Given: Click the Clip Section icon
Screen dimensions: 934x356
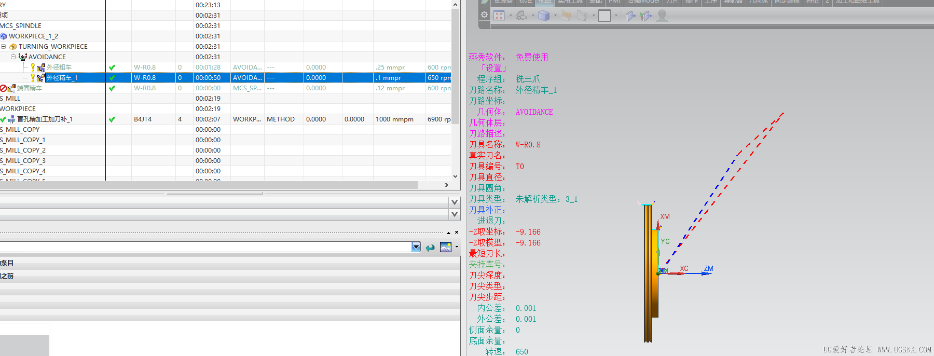Looking at the screenshot, I should pos(582,16).
